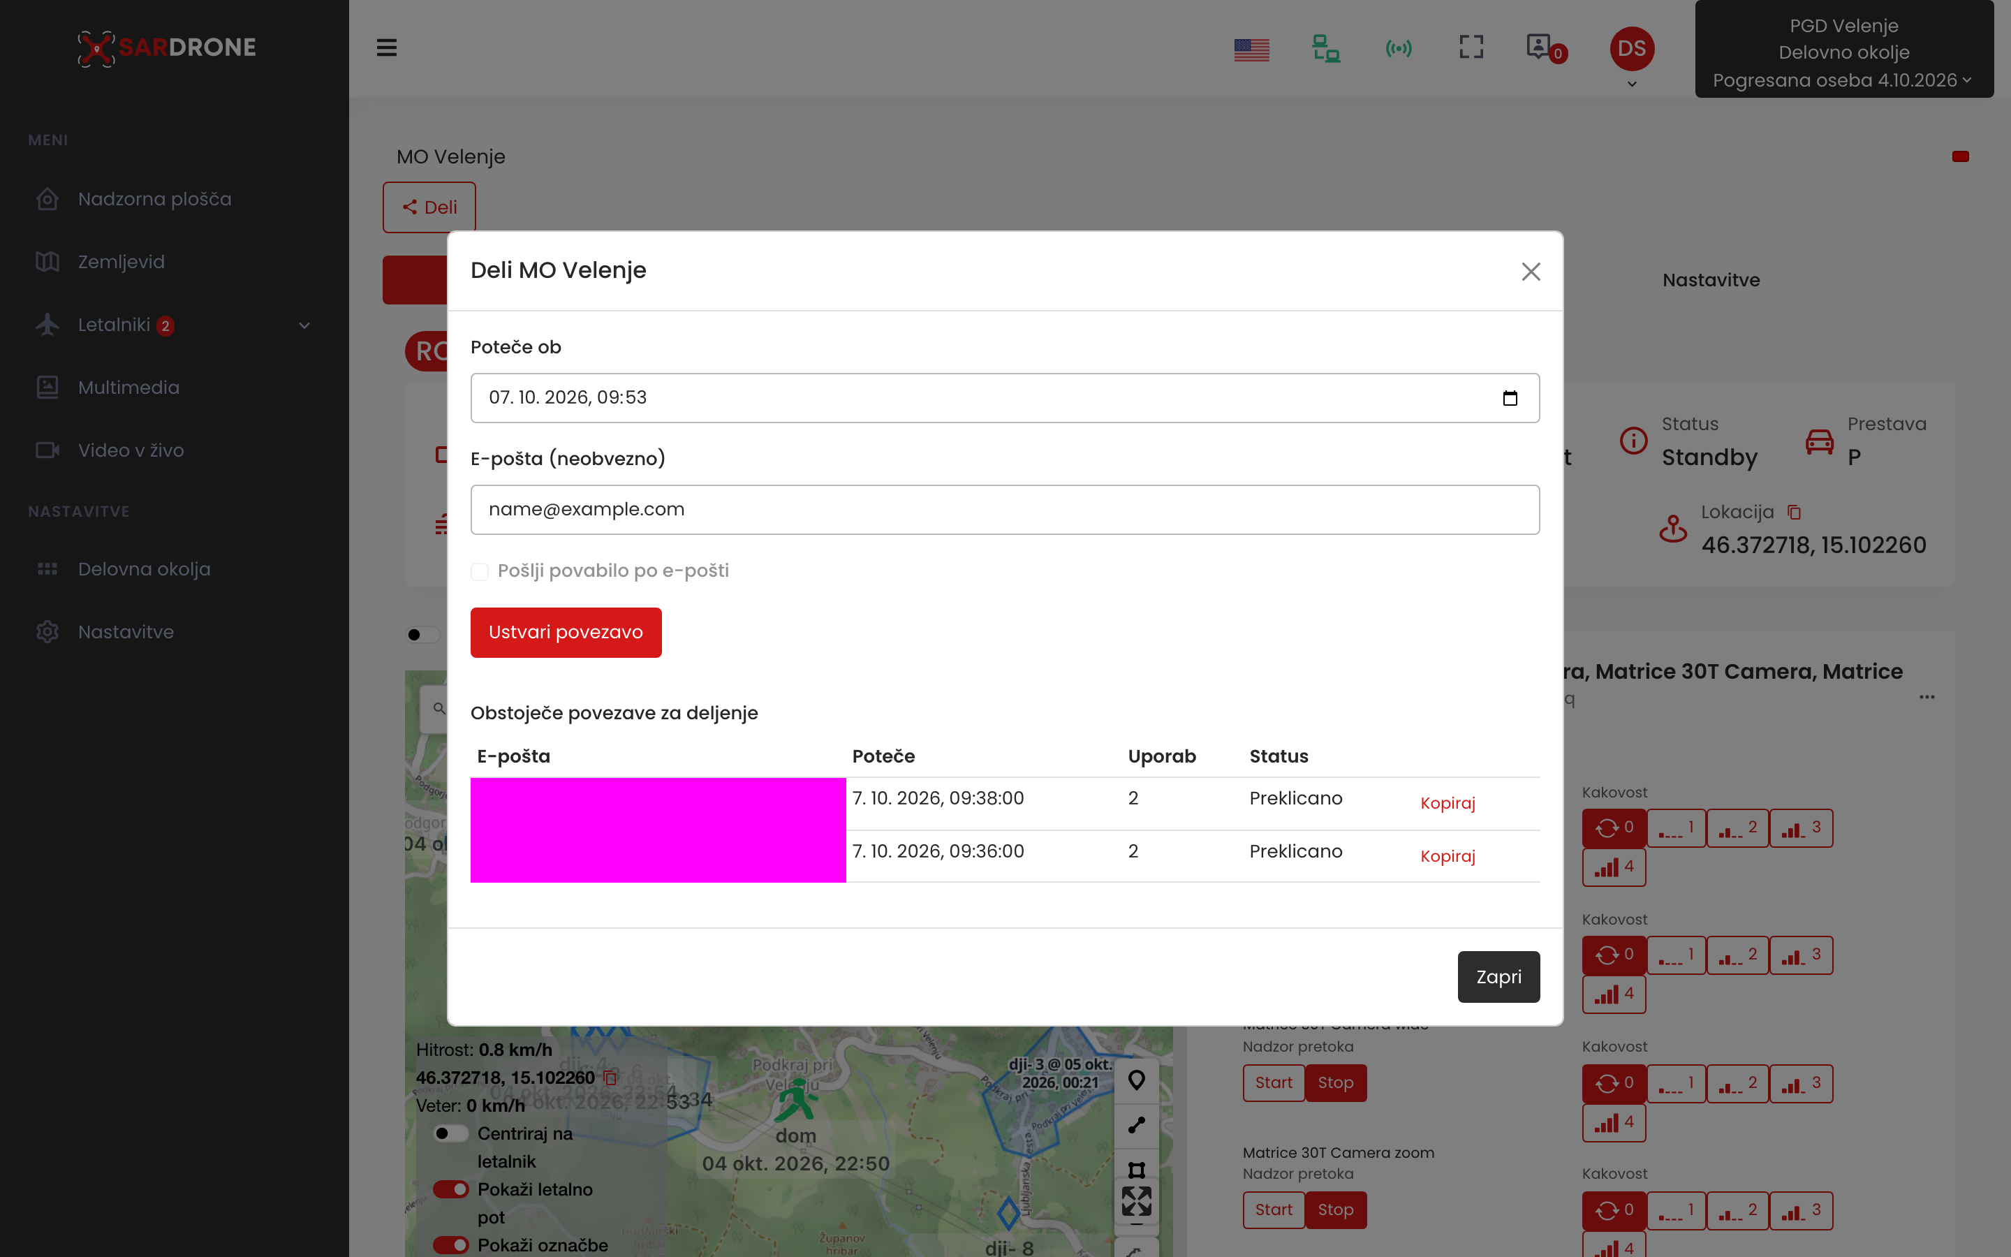Toggle the switch above the map
Viewport: 2011px width, 1257px height.
click(x=423, y=635)
